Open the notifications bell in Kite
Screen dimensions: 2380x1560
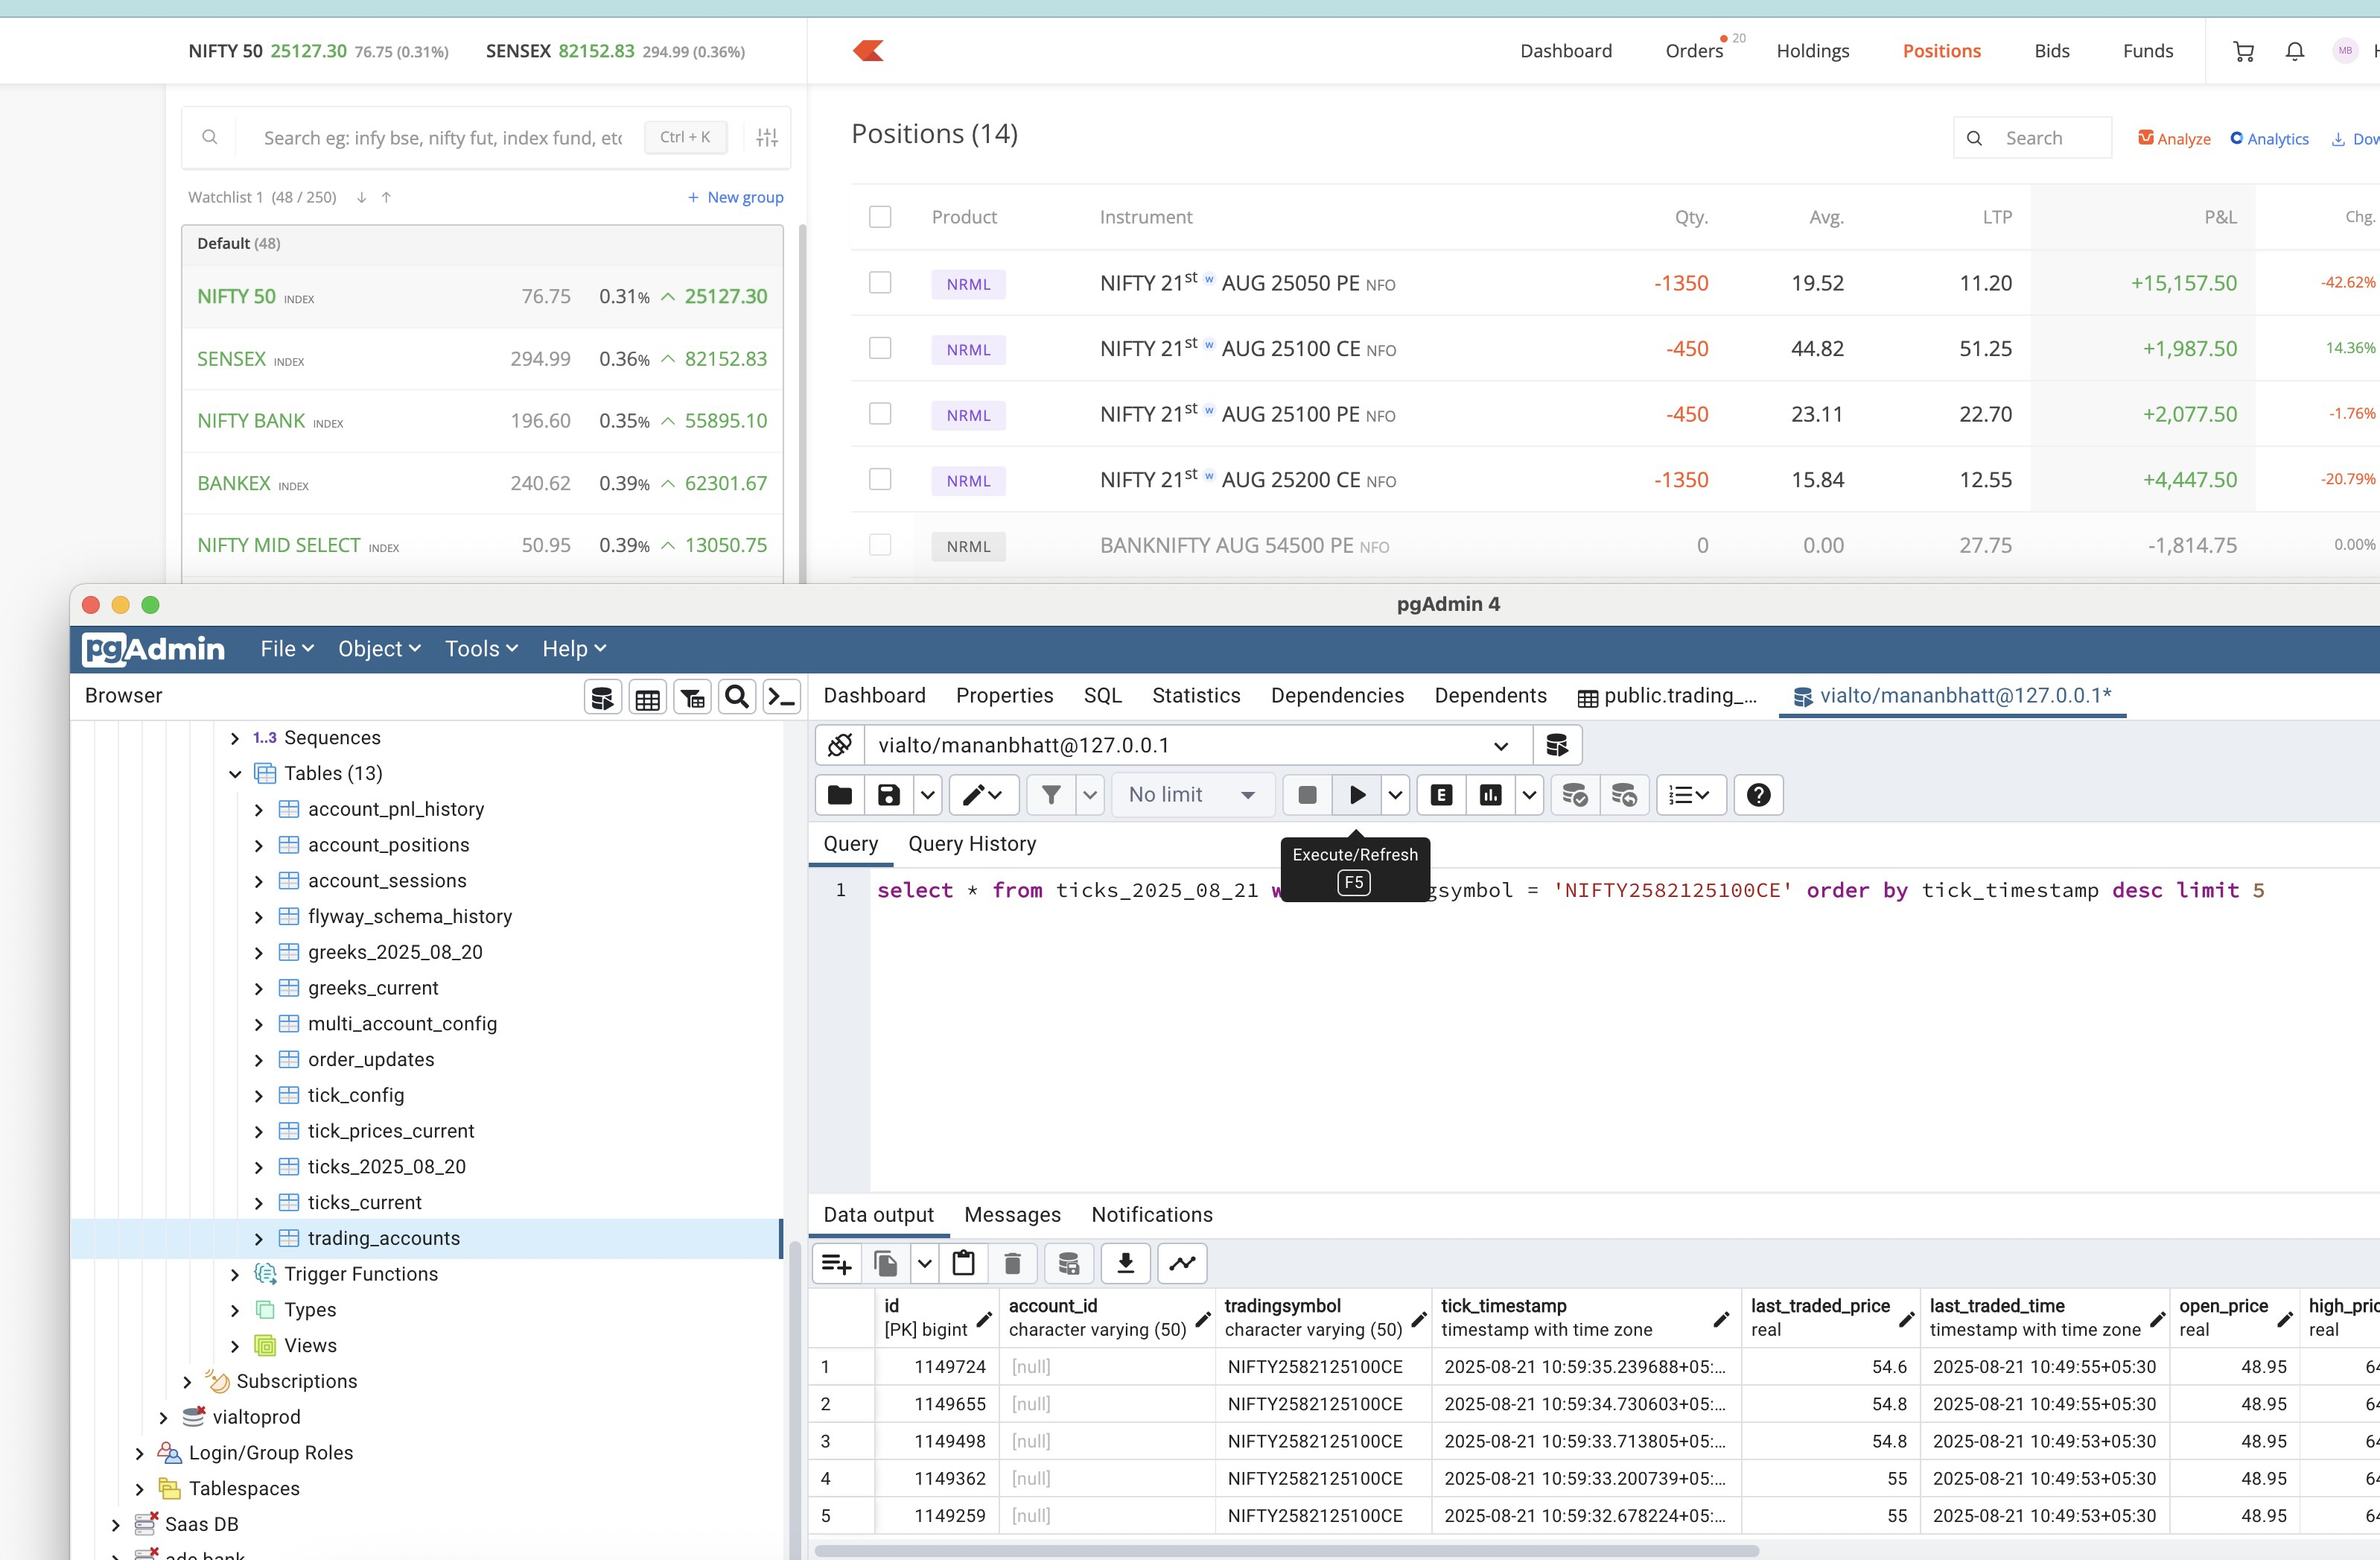coord(2295,51)
